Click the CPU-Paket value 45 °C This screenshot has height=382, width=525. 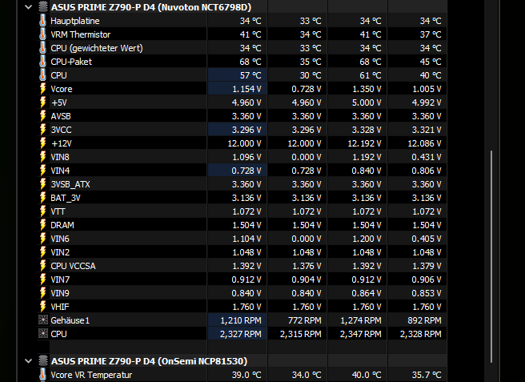click(x=431, y=62)
